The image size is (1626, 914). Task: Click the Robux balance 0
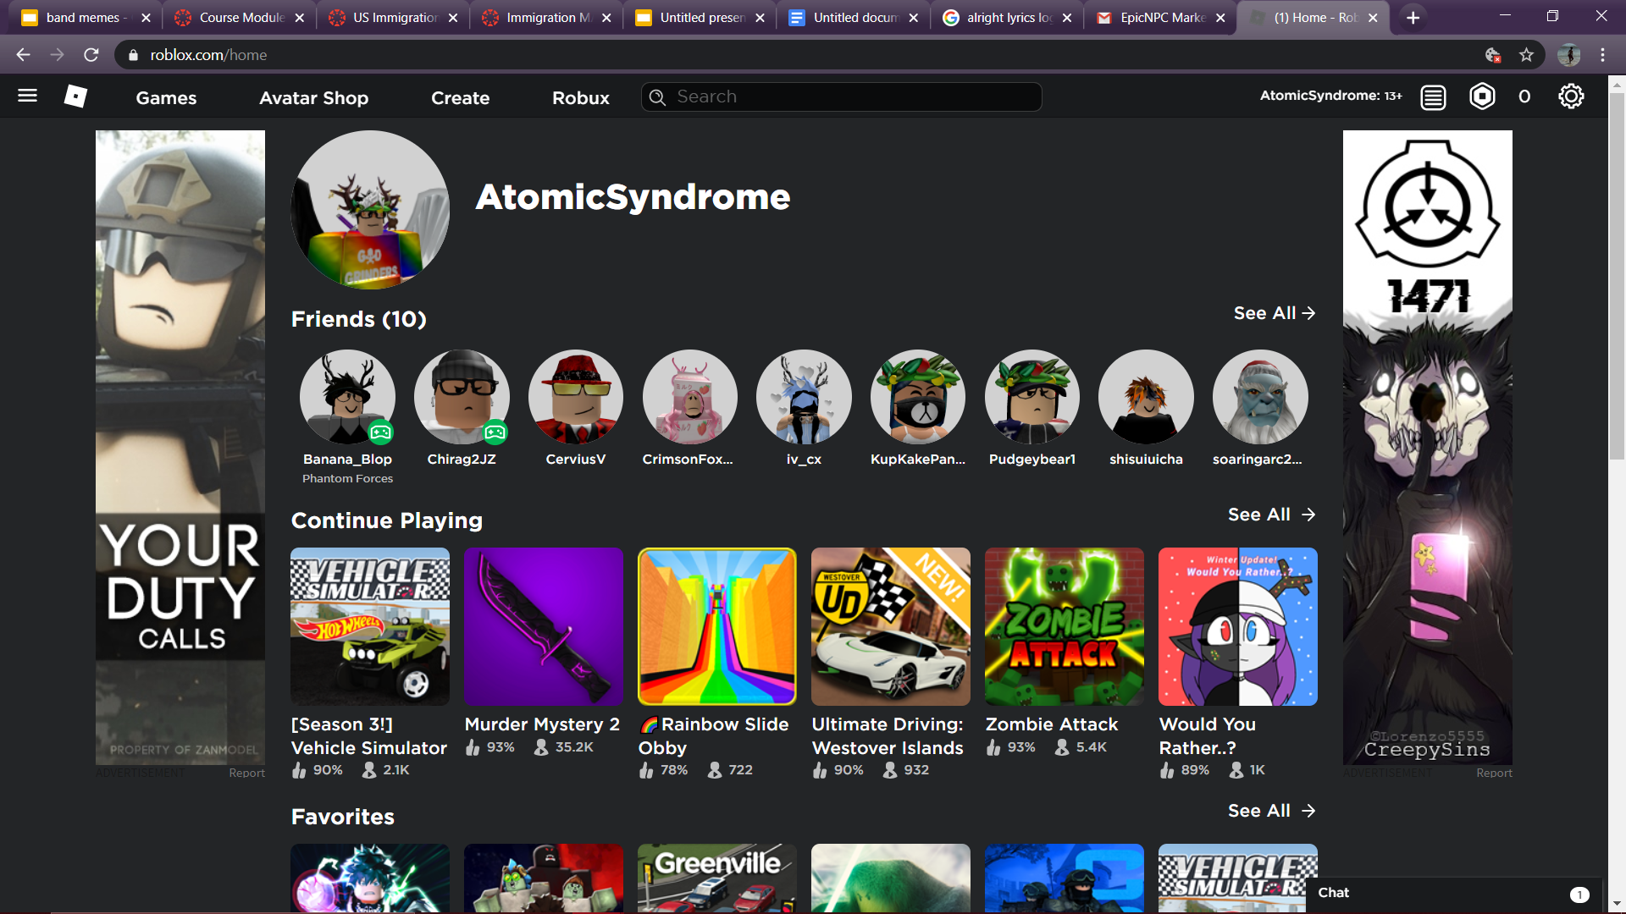coord(1524,96)
